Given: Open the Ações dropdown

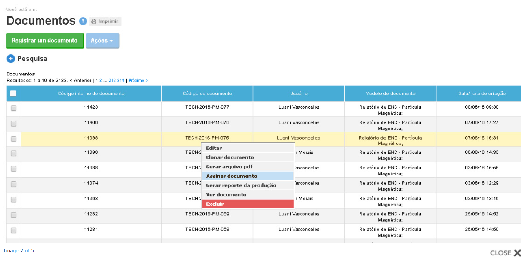Looking at the screenshot, I should [x=102, y=41].
